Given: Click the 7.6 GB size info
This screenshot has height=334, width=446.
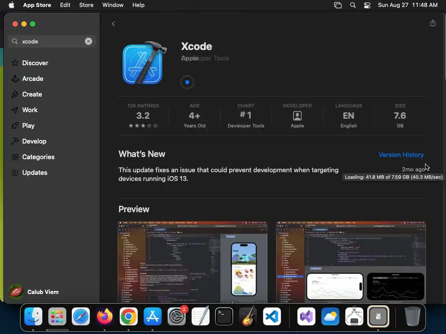Looking at the screenshot, I should 400,116.
